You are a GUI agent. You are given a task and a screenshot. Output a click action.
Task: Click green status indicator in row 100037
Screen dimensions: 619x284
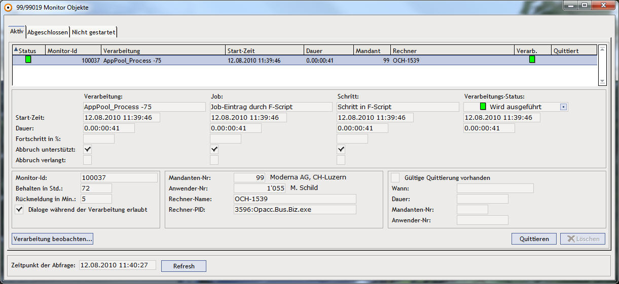pos(28,60)
